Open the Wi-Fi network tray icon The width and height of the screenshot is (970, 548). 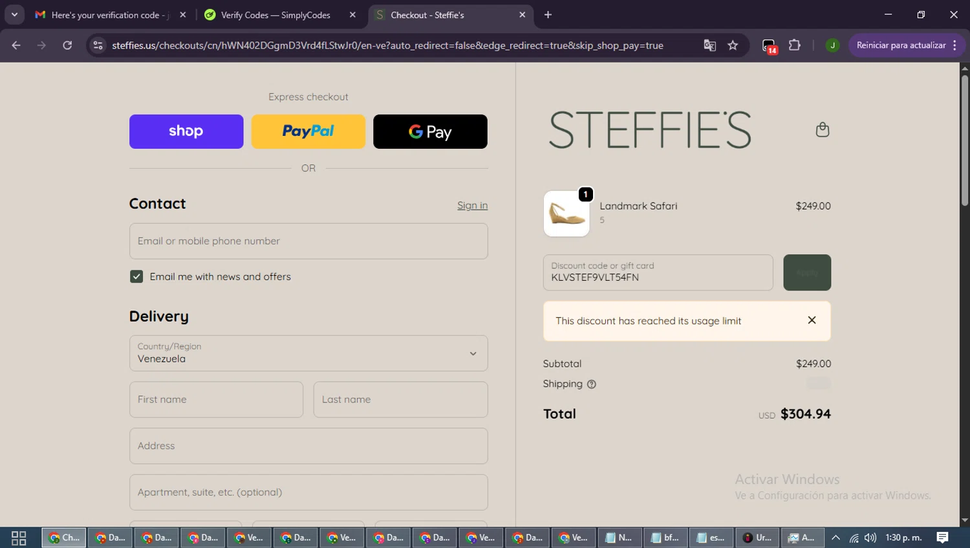(854, 538)
